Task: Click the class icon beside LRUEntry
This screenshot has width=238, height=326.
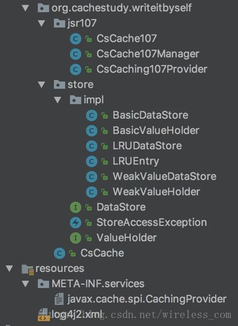Action: (91, 162)
